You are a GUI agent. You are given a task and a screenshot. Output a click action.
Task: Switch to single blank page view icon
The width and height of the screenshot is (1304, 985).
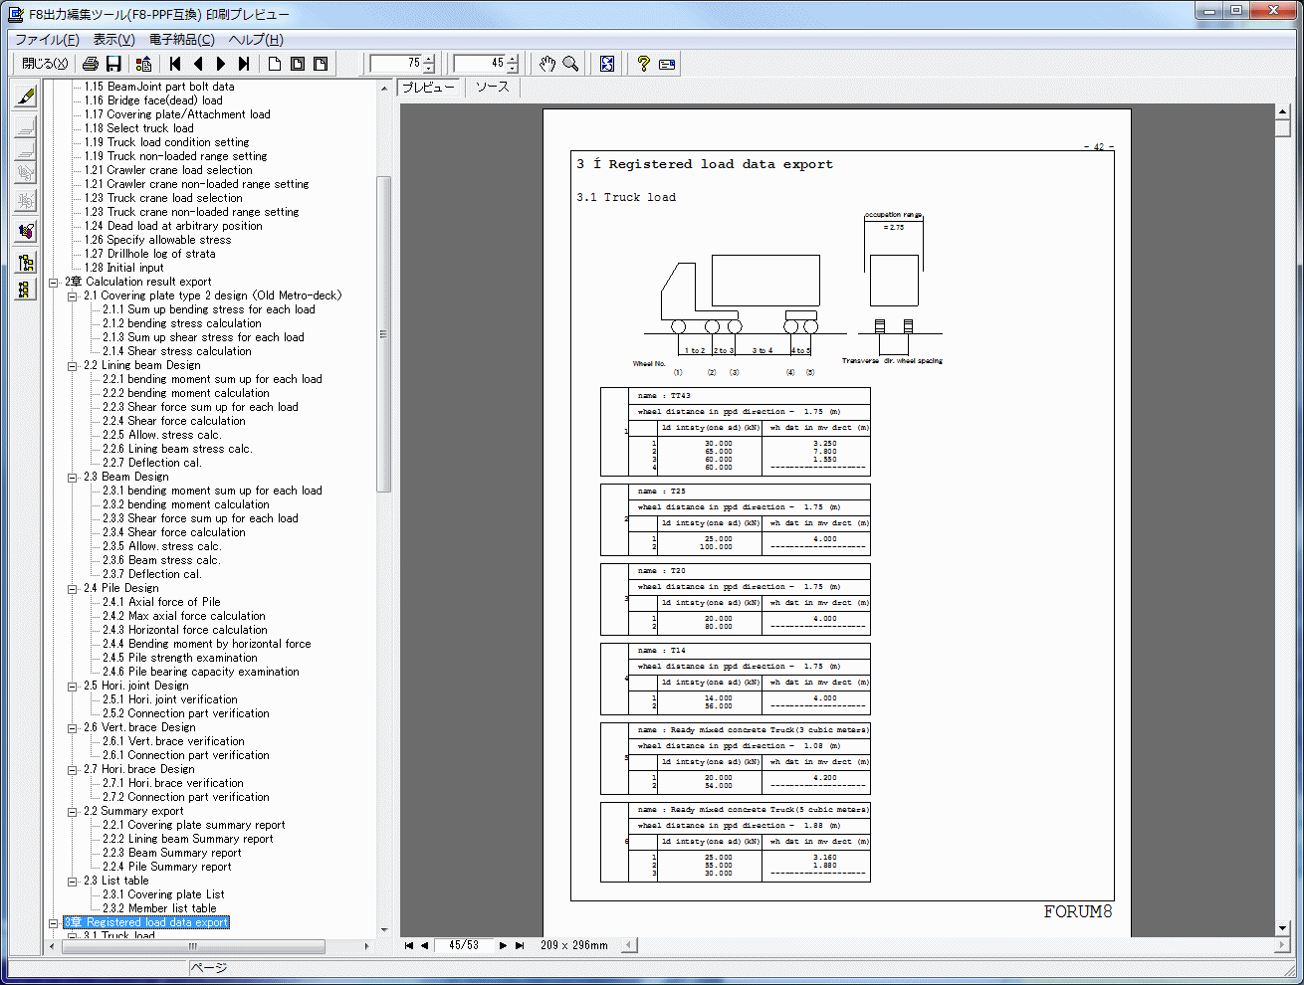[275, 64]
